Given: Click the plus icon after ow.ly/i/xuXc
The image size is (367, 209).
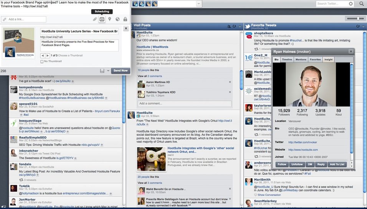Looking at the screenshot, I should (x=73, y=81).
